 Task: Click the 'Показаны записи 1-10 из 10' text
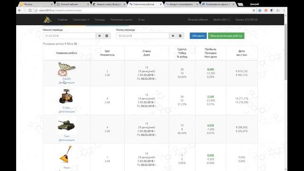click(x=60, y=44)
